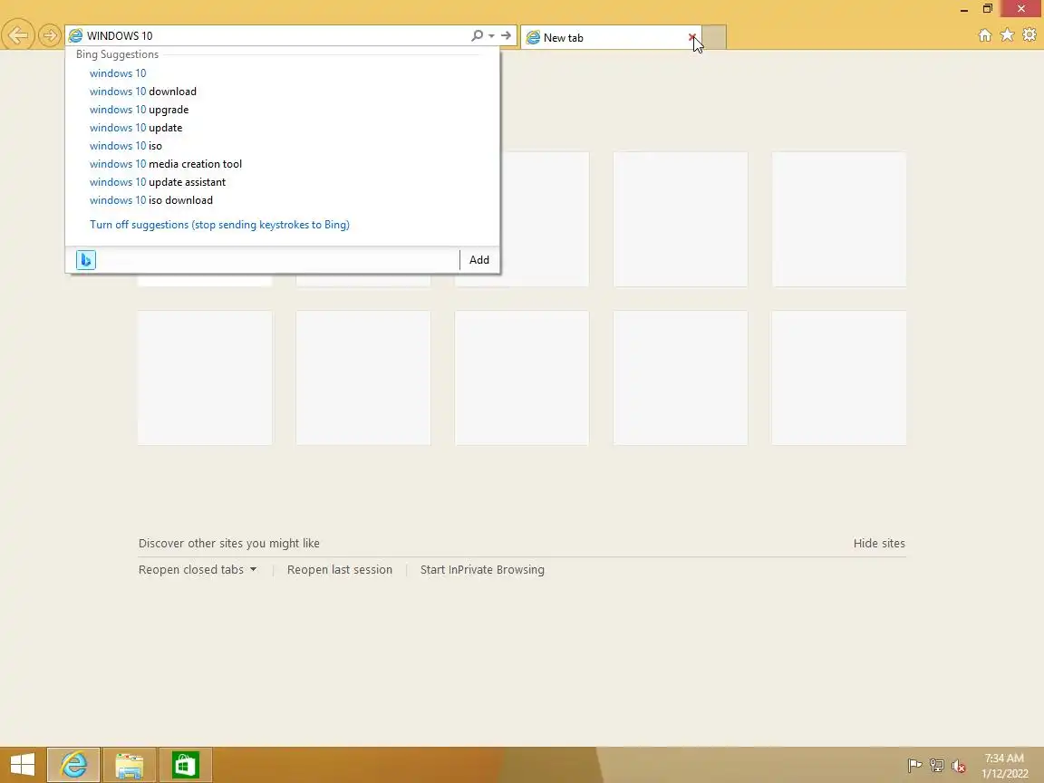Image resolution: width=1044 pixels, height=783 pixels.
Task: Click the Internet Explorer page icon in address bar
Action: (x=75, y=36)
